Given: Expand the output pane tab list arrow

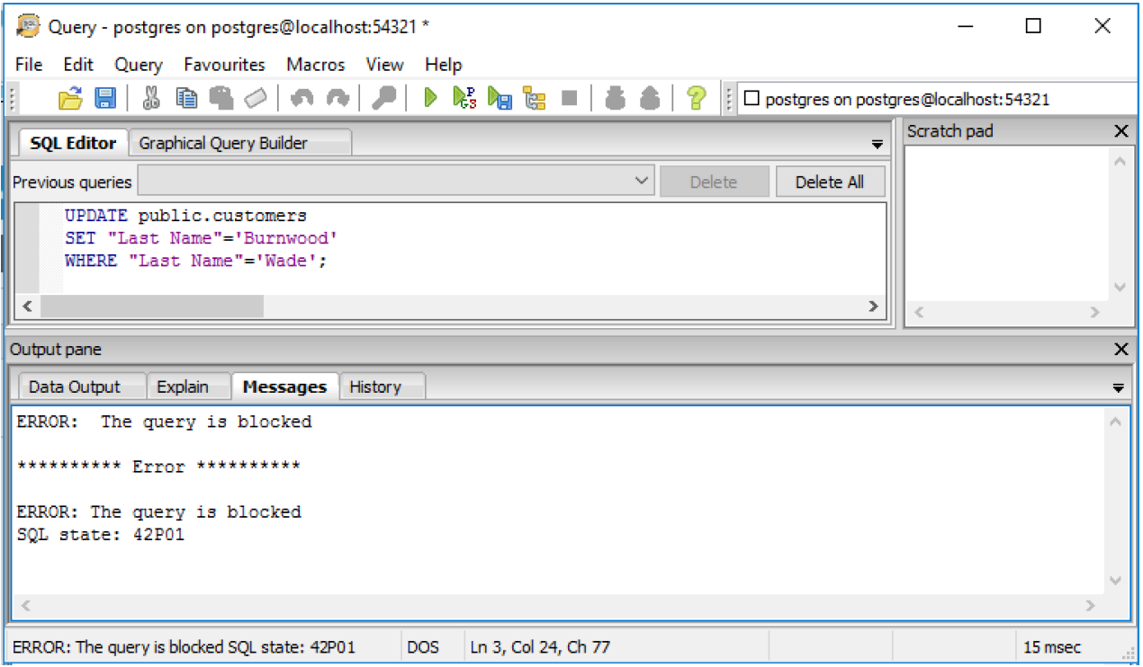Looking at the screenshot, I should click(x=1118, y=388).
